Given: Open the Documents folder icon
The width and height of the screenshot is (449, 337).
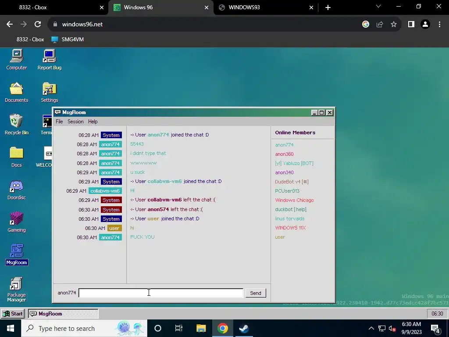Looking at the screenshot, I should 17,92.
